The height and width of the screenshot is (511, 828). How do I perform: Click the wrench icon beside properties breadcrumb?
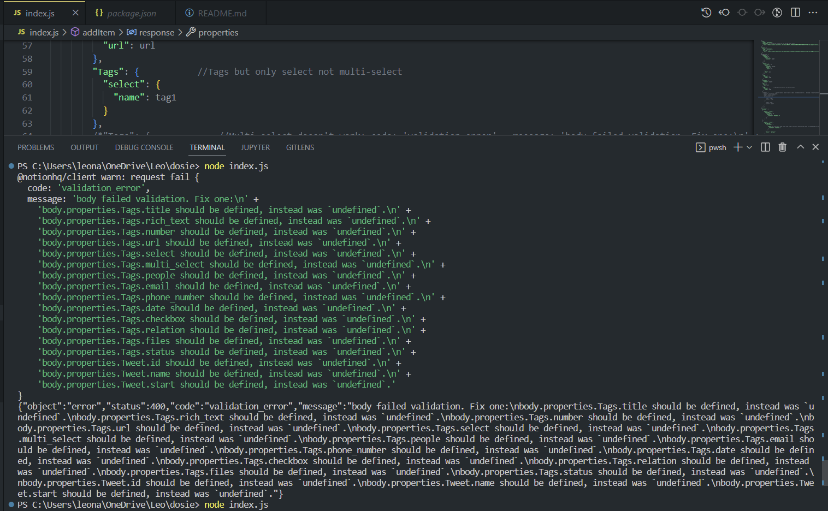[191, 32]
